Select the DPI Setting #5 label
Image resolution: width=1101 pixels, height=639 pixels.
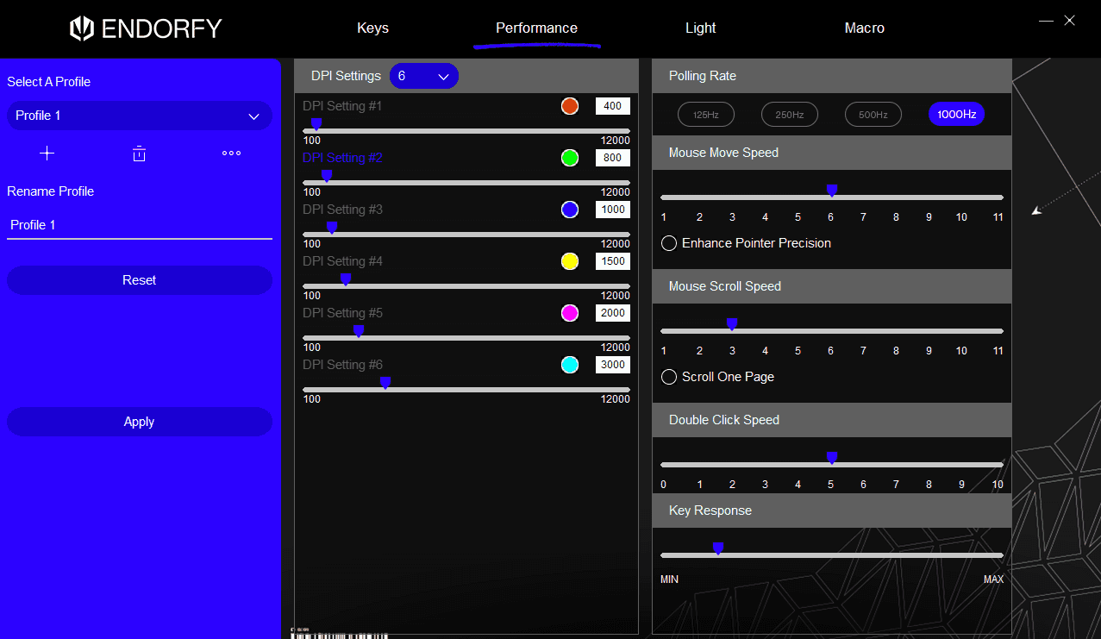coord(342,313)
